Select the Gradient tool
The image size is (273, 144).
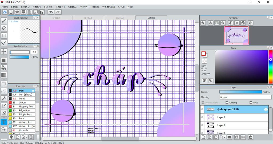coord(4,75)
